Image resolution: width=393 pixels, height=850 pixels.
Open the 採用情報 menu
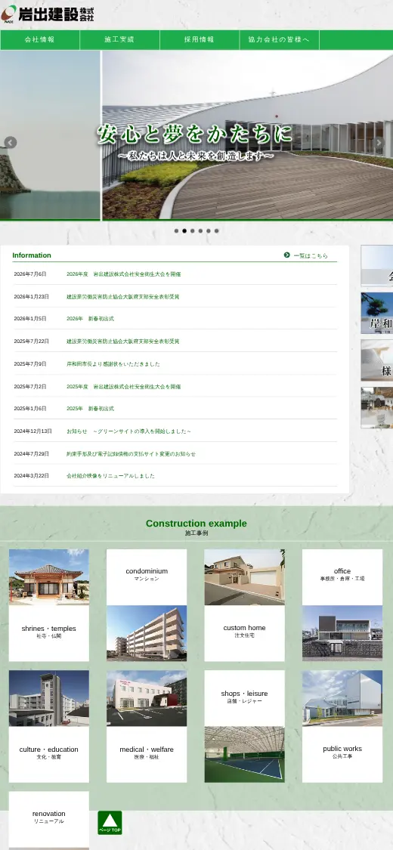point(200,39)
